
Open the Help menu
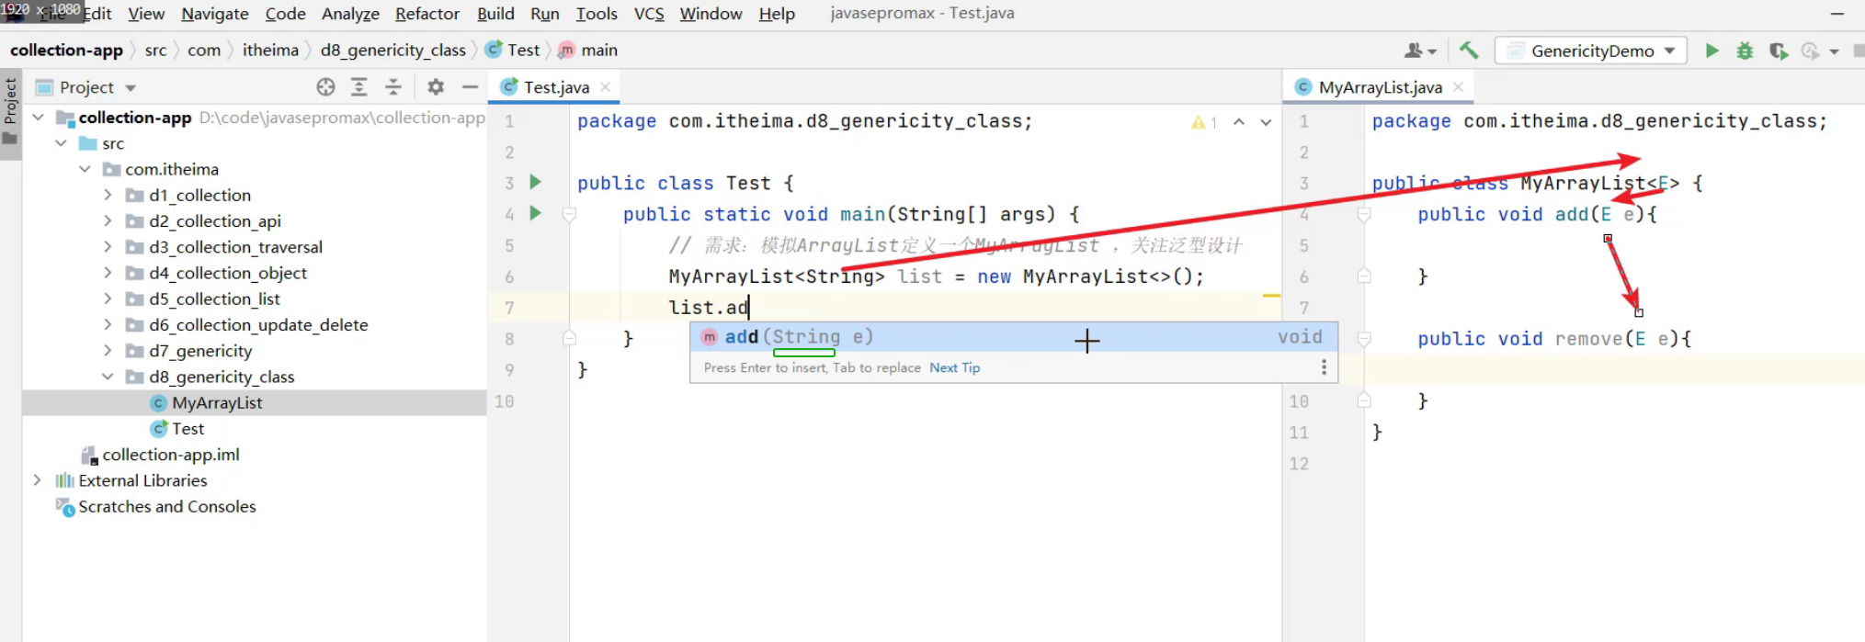pyautogui.click(x=777, y=14)
